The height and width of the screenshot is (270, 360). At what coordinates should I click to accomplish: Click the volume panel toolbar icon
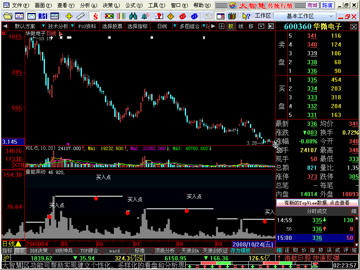(x=55, y=16)
